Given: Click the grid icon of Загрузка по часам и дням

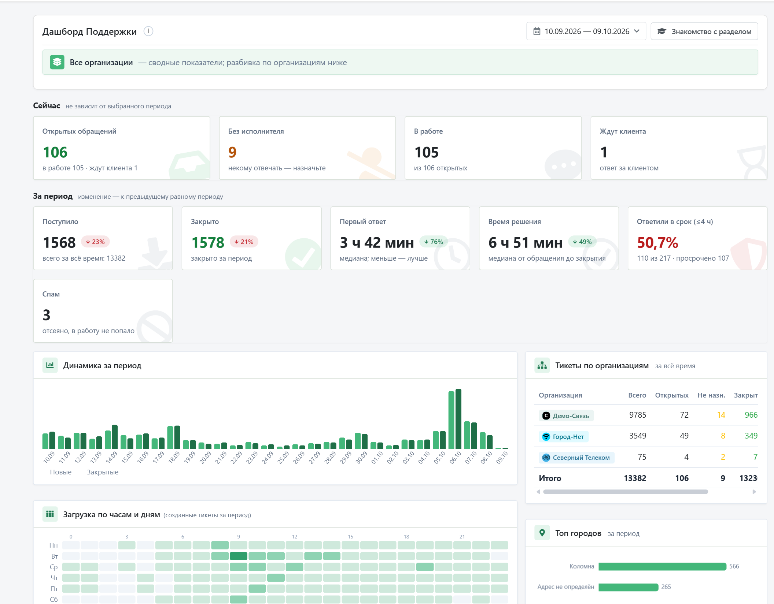Looking at the screenshot, I should (x=50, y=514).
